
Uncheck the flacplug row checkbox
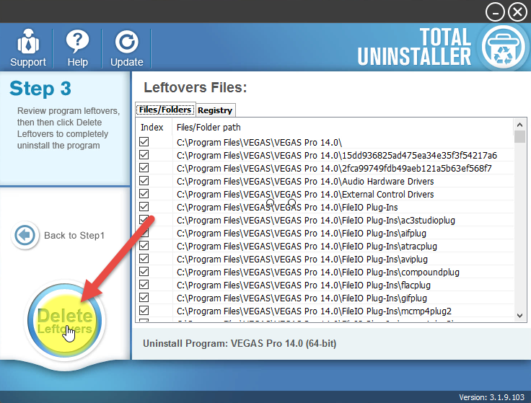[144, 285]
